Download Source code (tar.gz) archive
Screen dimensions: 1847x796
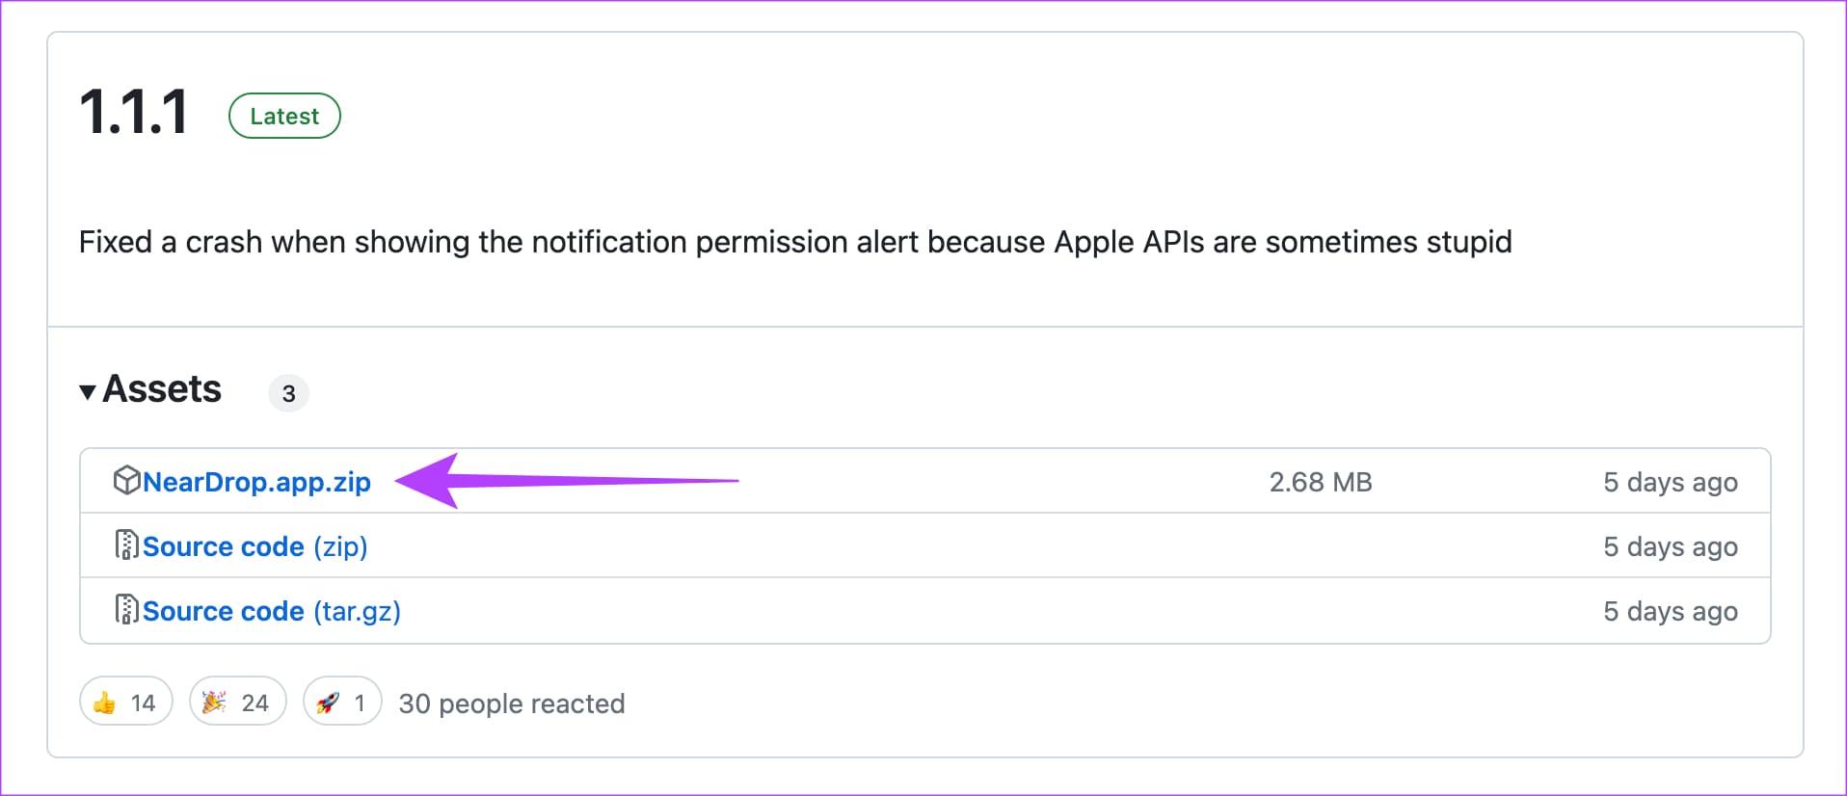(272, 611)
